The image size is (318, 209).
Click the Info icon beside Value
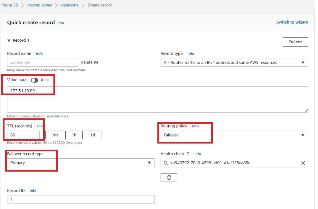tap(23, 80)
